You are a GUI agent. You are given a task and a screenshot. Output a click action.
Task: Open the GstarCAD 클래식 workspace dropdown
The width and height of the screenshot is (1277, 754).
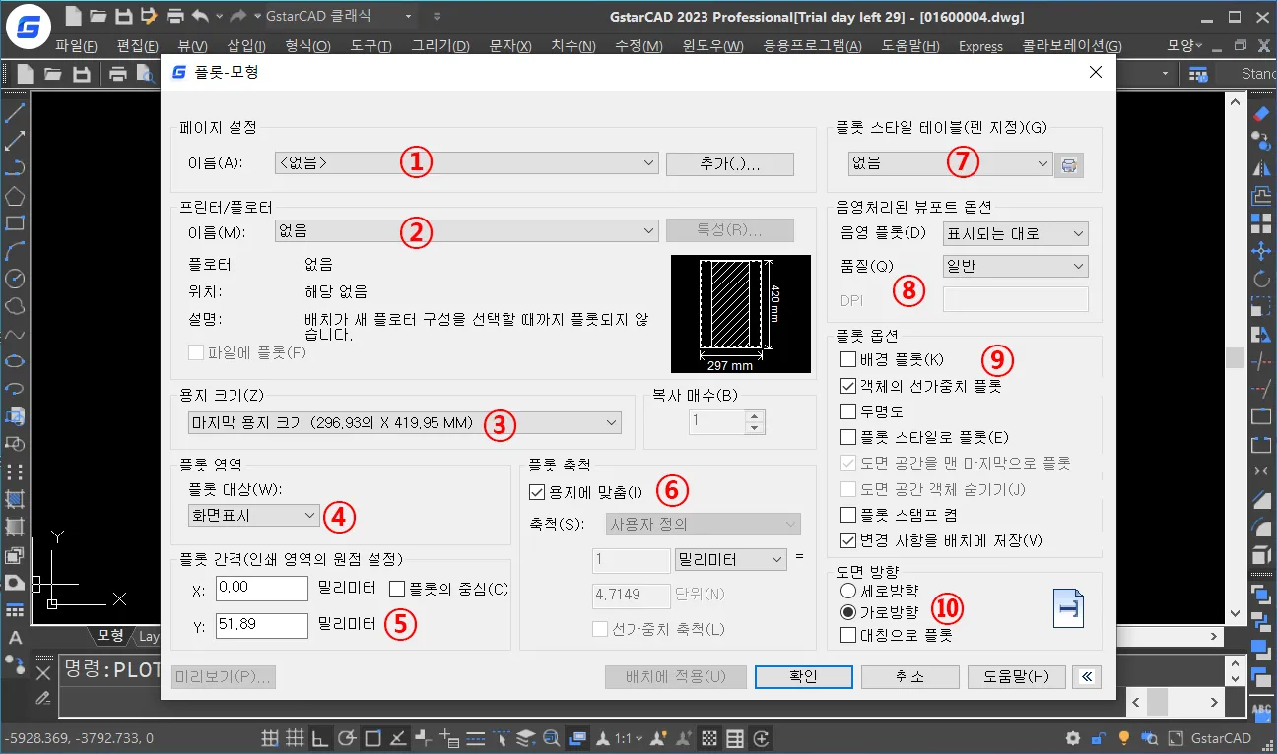click(340, 16)
